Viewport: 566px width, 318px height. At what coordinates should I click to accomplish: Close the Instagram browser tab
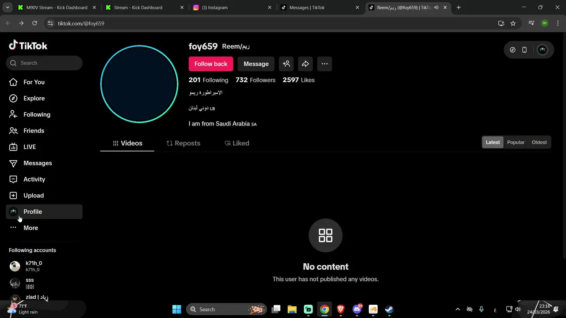pyautogui.click(x=269, y=8)
